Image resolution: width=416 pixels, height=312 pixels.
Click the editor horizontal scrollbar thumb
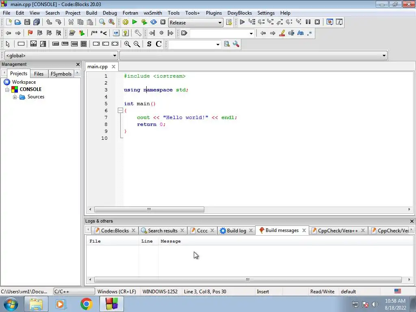point(149,209)
